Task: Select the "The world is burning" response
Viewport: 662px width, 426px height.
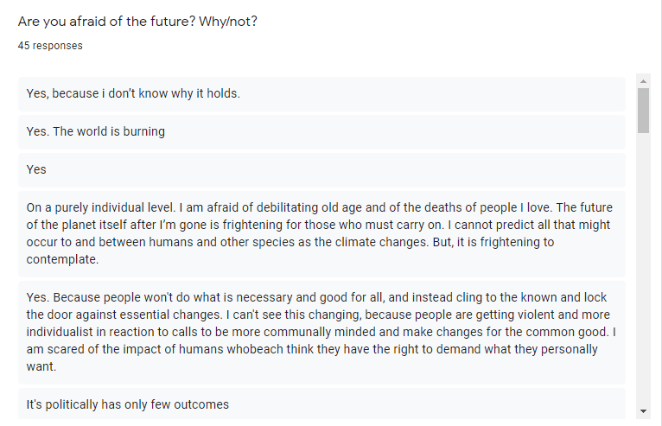Action: point(96,132)
